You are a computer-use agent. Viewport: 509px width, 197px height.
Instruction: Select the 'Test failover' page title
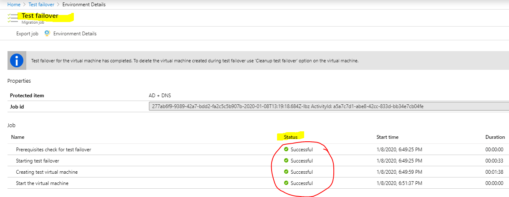tap(40, 16)
